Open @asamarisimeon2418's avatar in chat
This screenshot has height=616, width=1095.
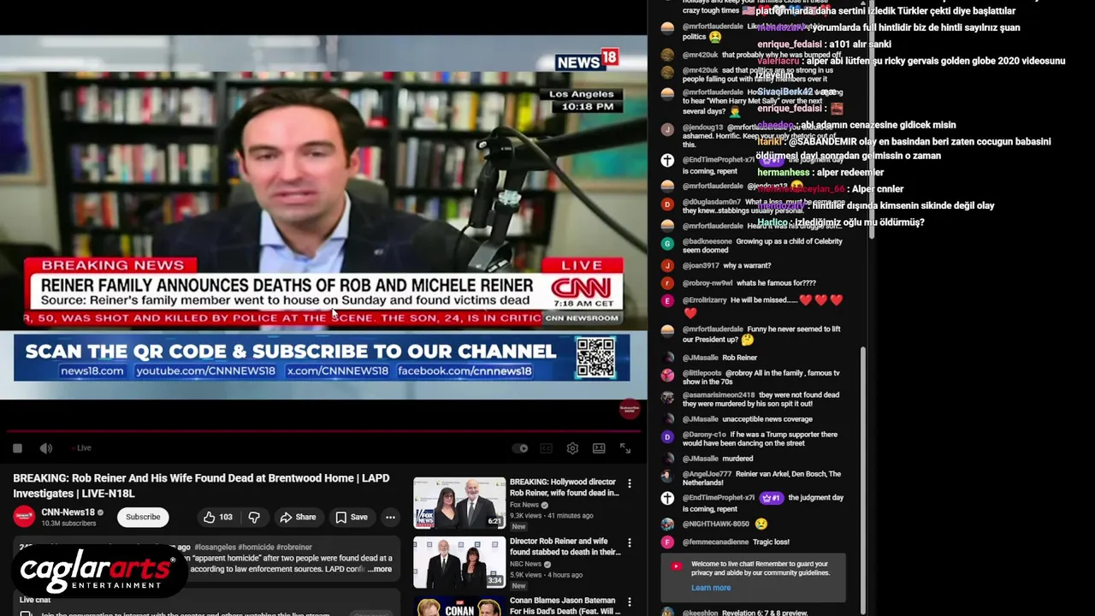(x=667, y=397)
